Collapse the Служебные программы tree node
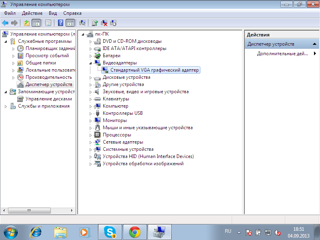The width and height of the screenshot is (320, 240). [x=6, y=42]
